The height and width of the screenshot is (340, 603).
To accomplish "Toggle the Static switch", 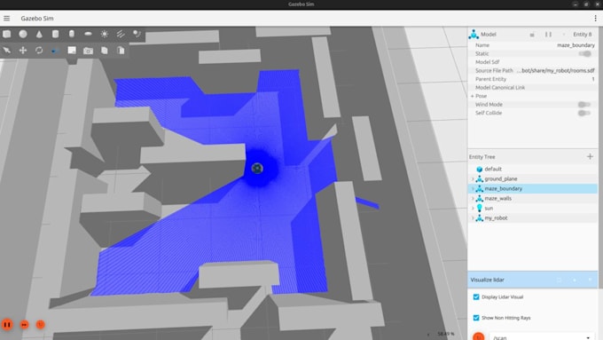I will 585,53.
